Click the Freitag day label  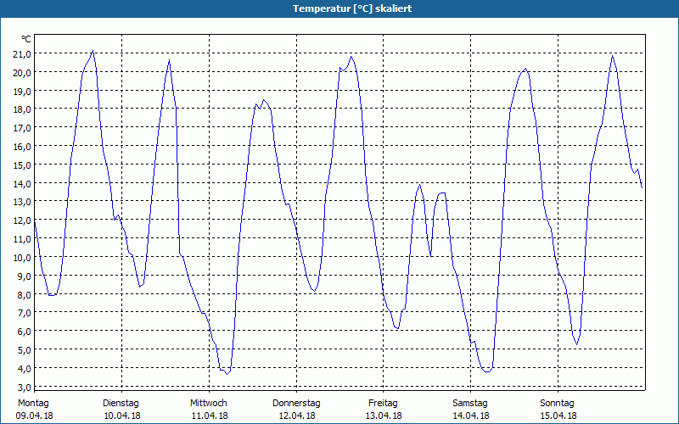tap(384, 404)
